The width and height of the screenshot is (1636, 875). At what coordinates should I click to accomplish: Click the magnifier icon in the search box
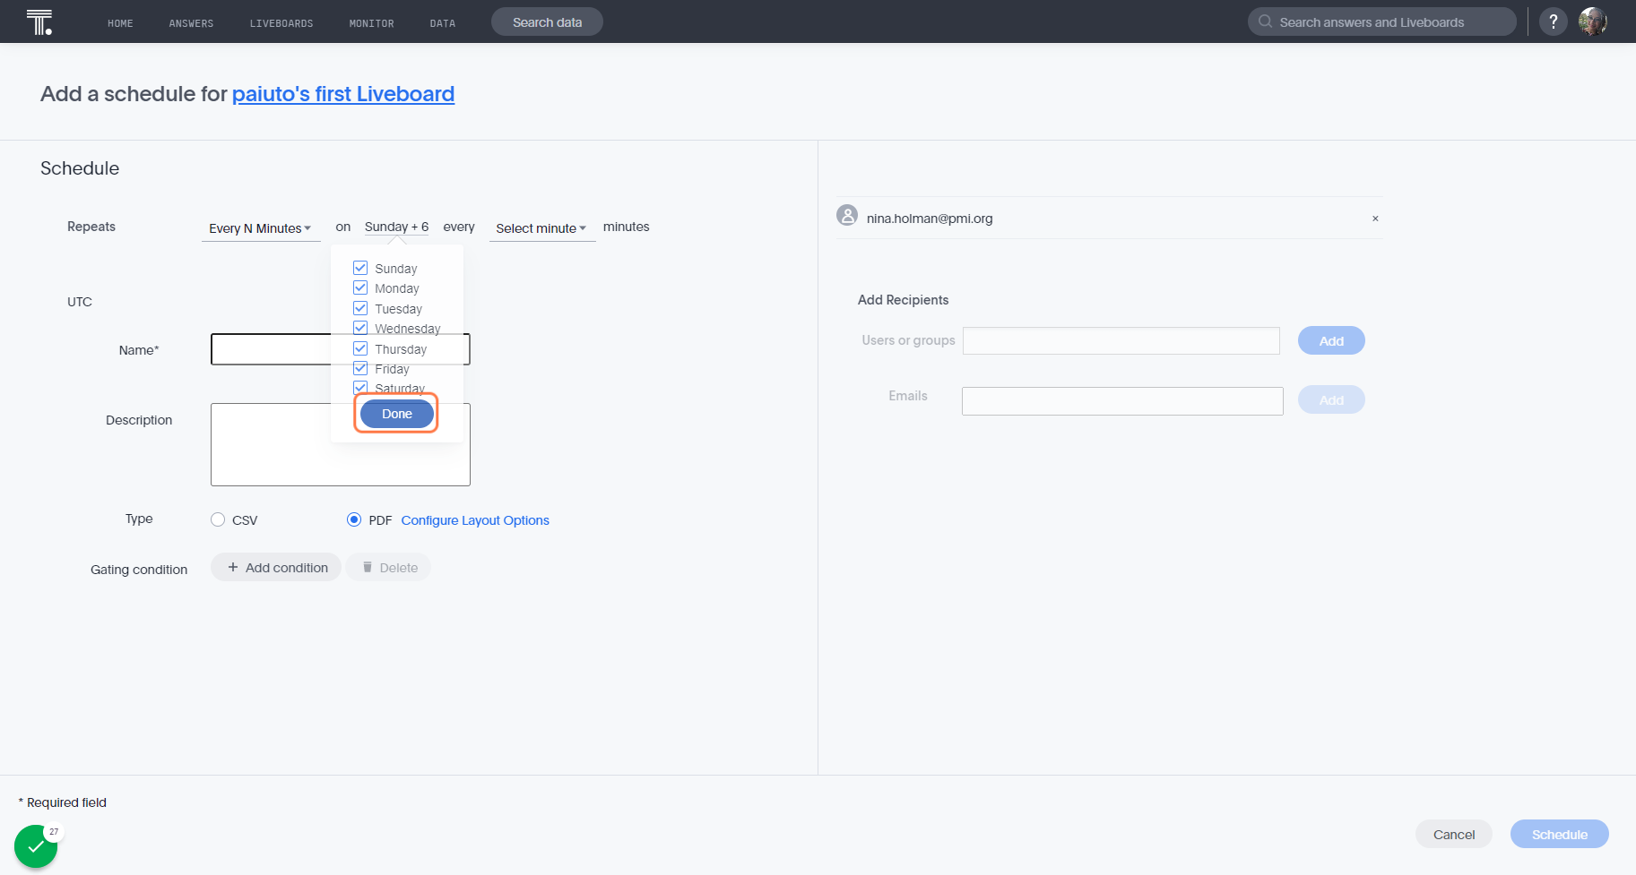point(1265,21)
